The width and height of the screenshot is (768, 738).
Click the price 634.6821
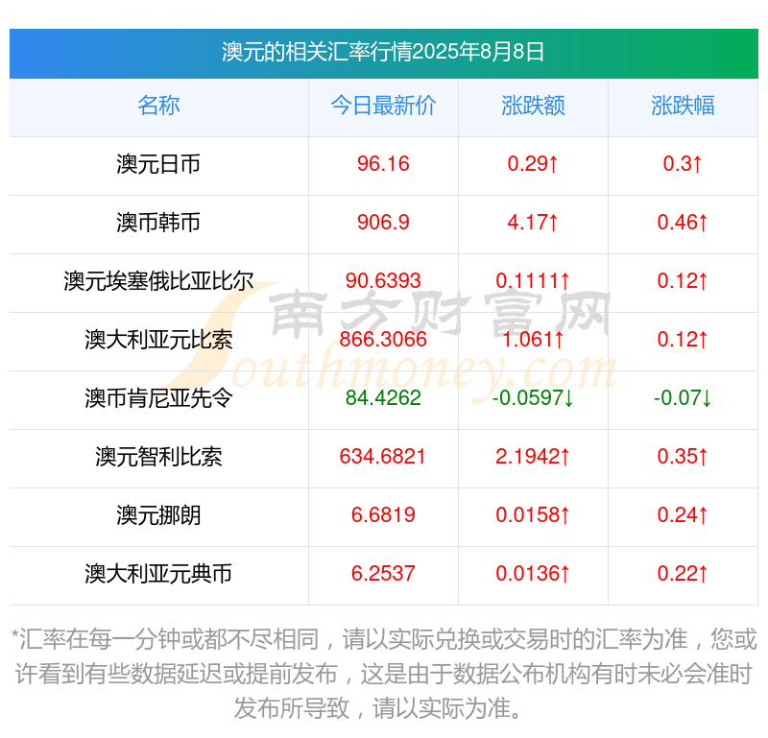pos(383,457)
